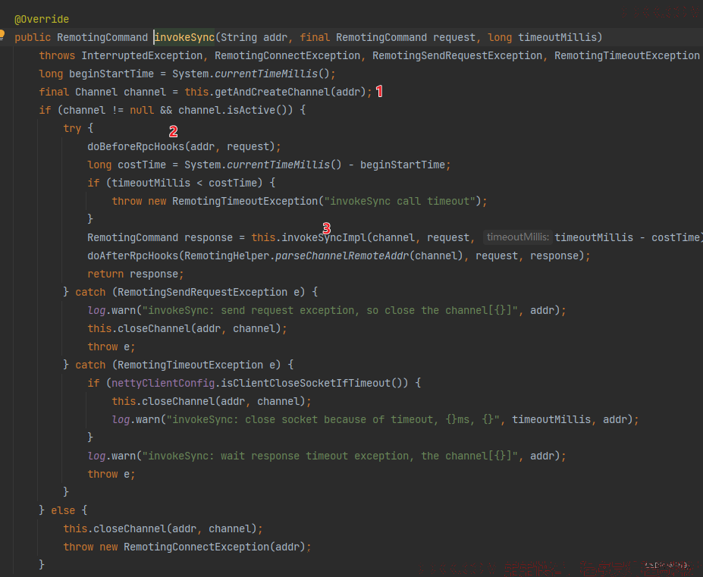Click the doAfterRpcHooks call
The width and height of the screenshot is (703, 577).
(x=133, y=256)
